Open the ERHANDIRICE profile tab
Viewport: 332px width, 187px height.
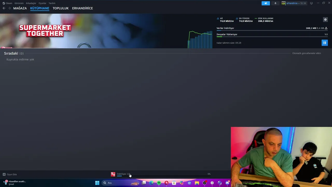(x=82, y=8)
